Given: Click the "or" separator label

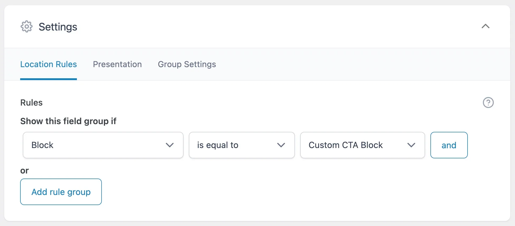Looking at the screenshot, I should (x=24, y=171).
